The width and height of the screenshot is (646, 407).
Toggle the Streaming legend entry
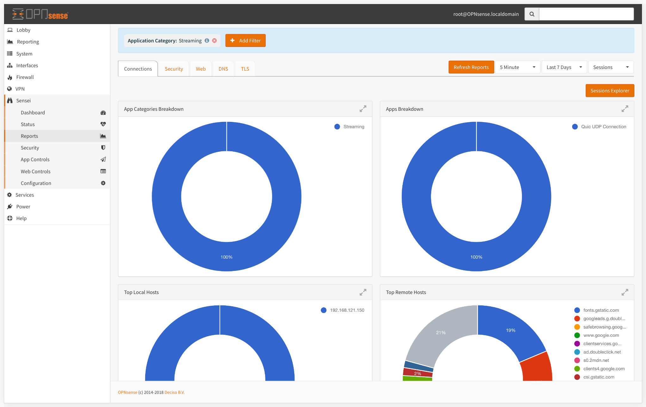click(x=349, y=127)
